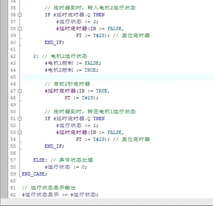The height and width of the screenshot is (206, 213).
Task: Place cursor in empty highlighted line 45
Action: pos(117,77)
